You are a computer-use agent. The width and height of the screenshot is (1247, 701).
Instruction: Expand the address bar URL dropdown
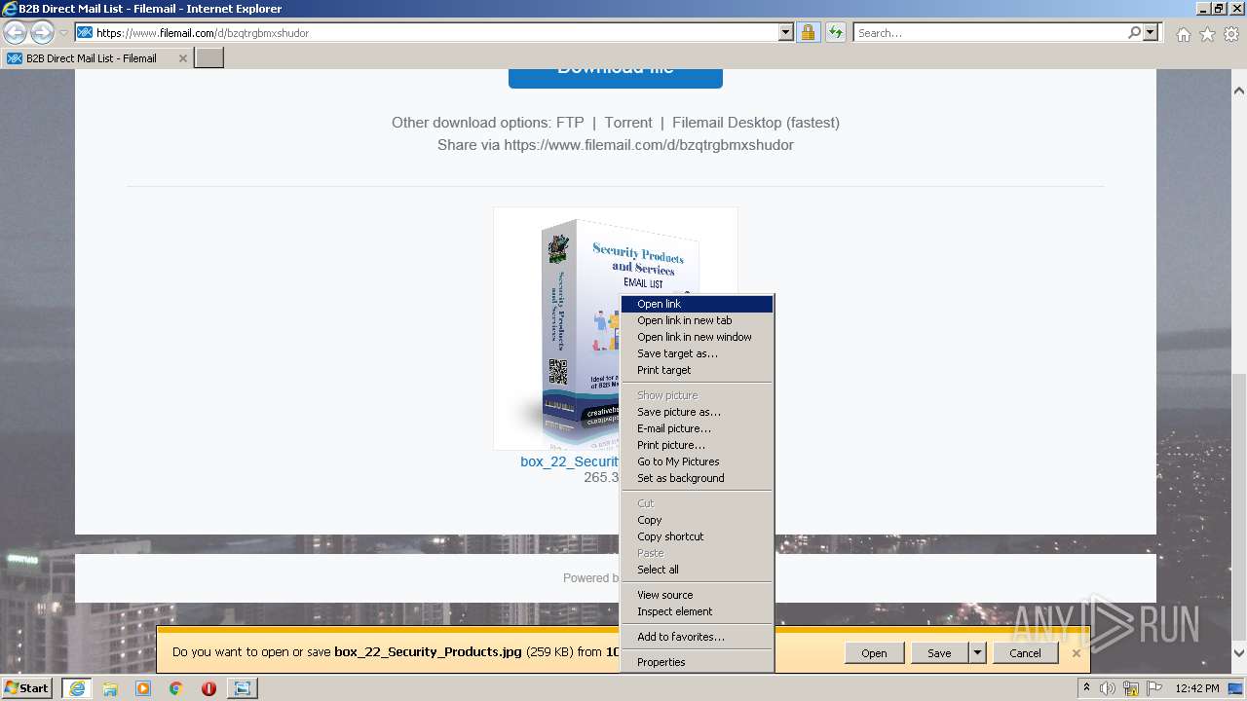[786, 32]
